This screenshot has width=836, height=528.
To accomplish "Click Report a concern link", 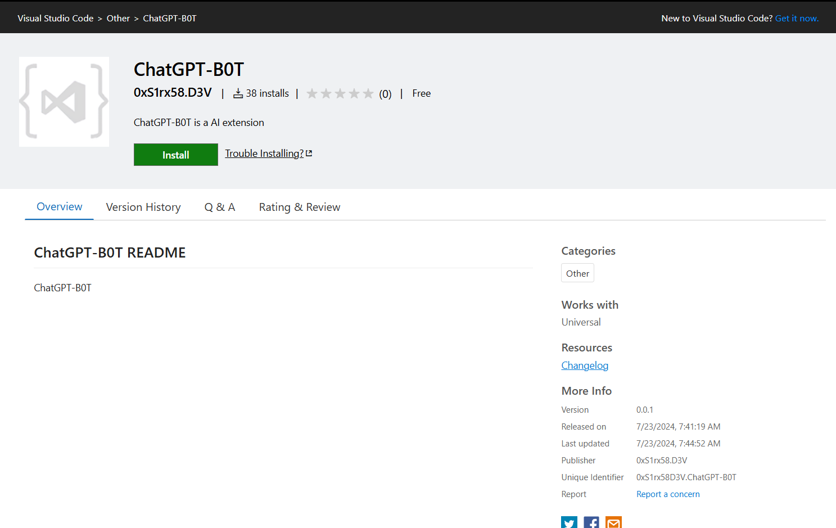I will tap(668, 494).
